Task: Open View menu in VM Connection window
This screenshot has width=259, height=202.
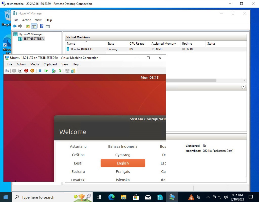Action: [65, 64]
